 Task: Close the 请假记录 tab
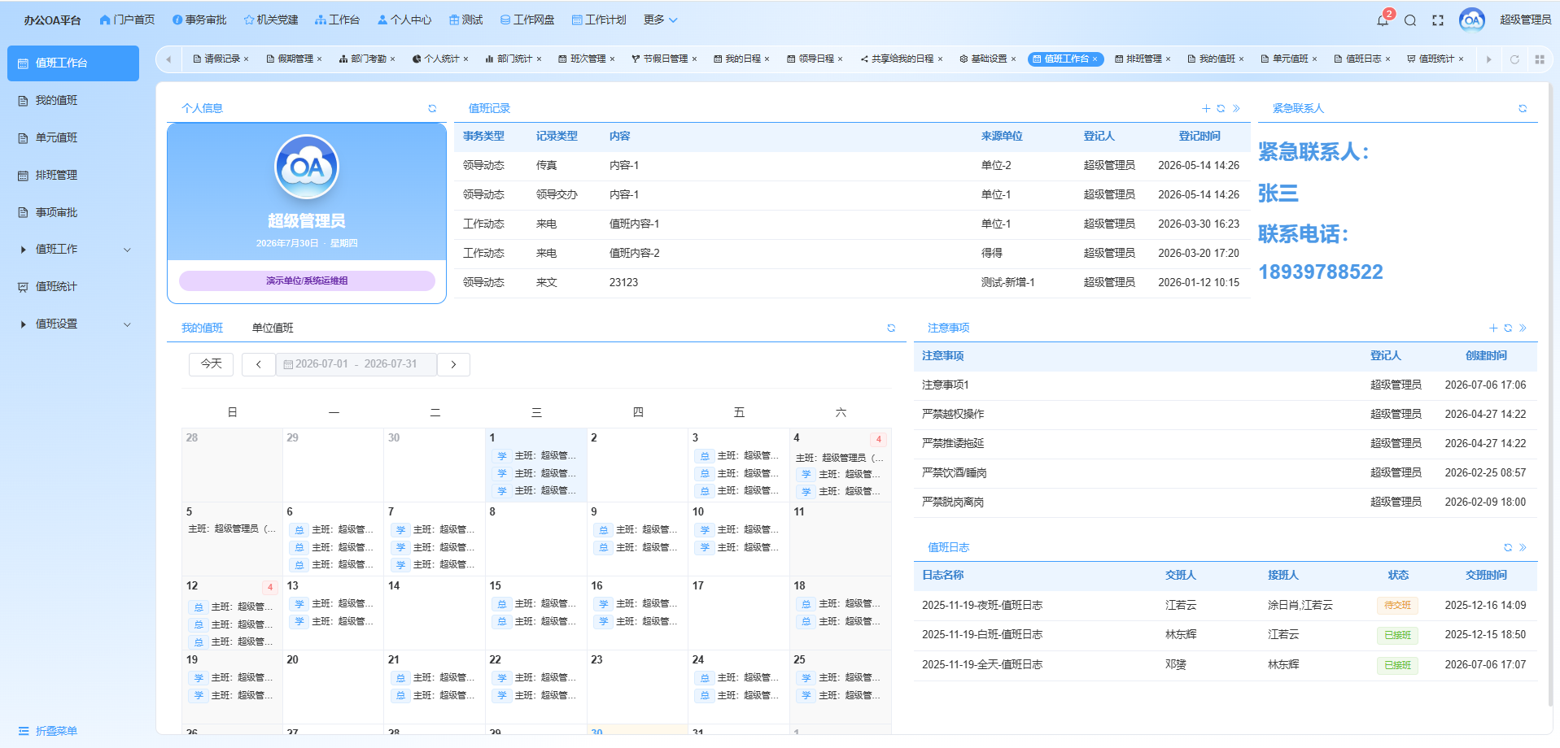click(246, 59)
